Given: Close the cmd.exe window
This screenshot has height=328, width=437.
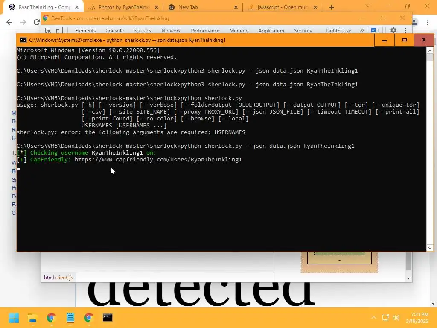Looking at the screenshot, I should tap(424, 40).
